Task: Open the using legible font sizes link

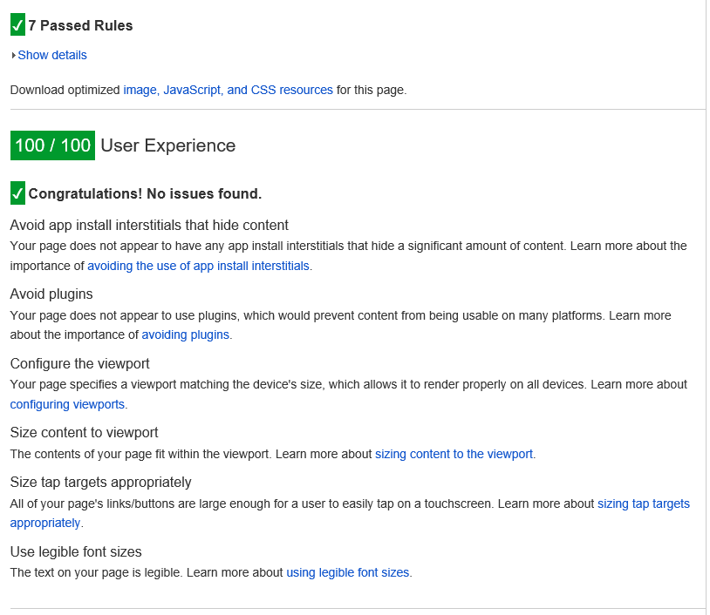Action: coord(347,572)
